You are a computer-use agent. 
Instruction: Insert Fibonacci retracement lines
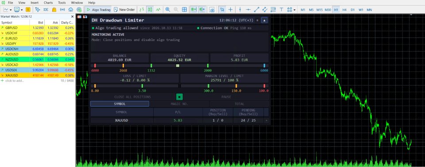pos(273,10)
